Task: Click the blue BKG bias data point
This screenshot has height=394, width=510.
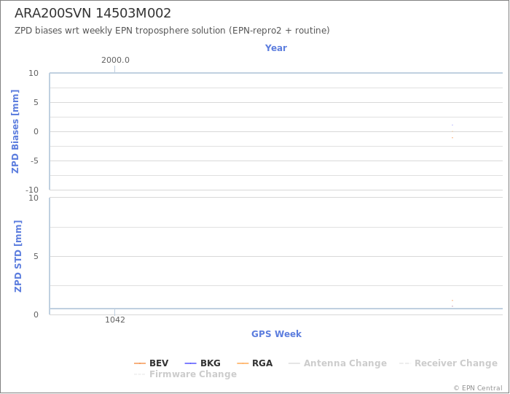Action: click(x=452, y=125)
